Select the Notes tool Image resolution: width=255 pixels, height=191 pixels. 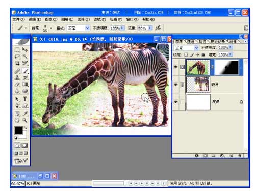(x=17, y=114)
